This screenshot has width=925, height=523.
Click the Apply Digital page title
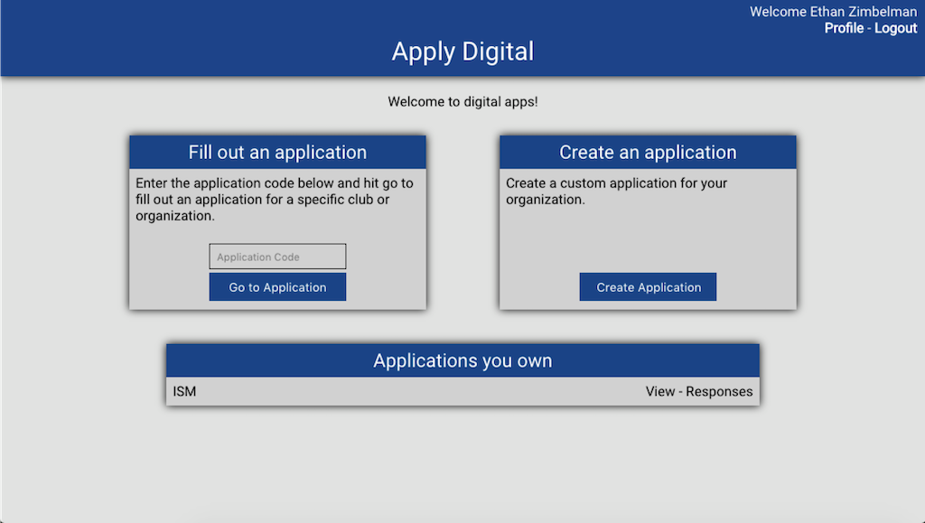coord(462,51)
